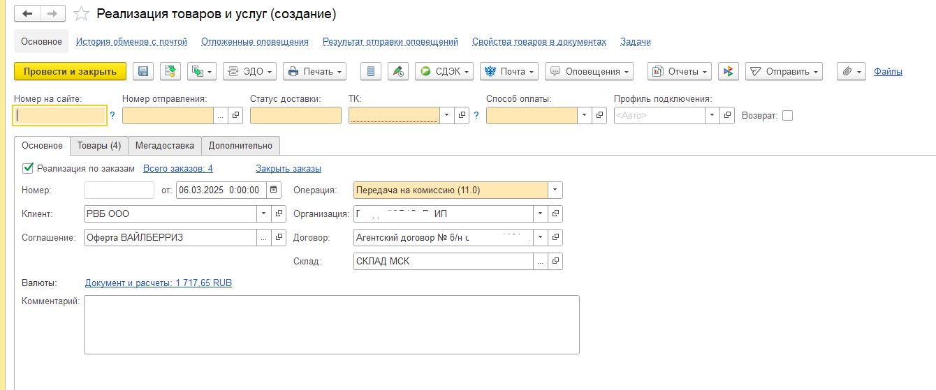936x390 pixels.
Task: Open the Оповещения notifications menu
Action: coord(589,71)
